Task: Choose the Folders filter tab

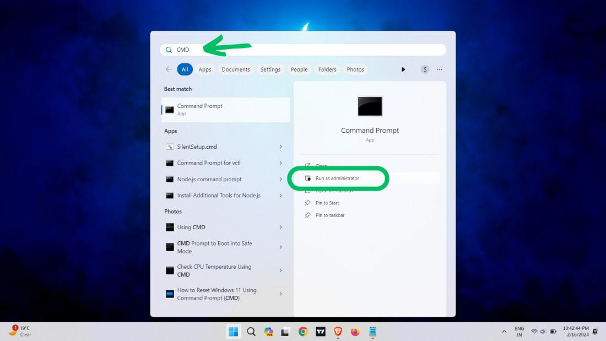Action: point(327,69)
